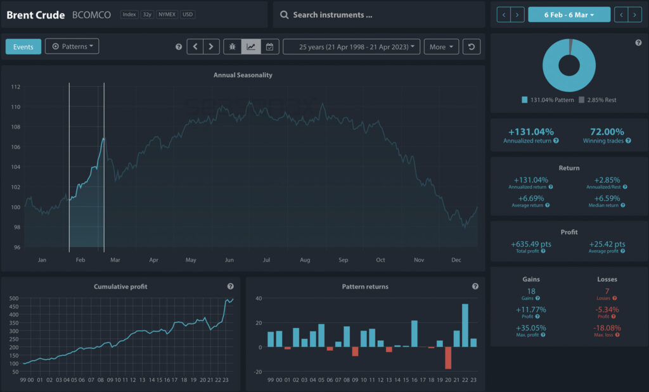Open the Patterns dropdown
Viewport: 649px width, 392px height.
[x=72, y=46]
